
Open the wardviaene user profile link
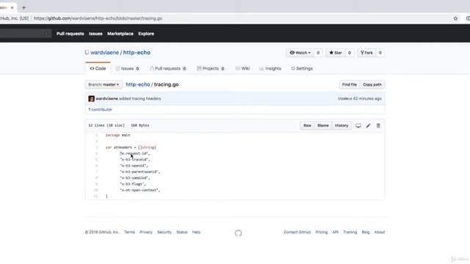click(104, 52)
